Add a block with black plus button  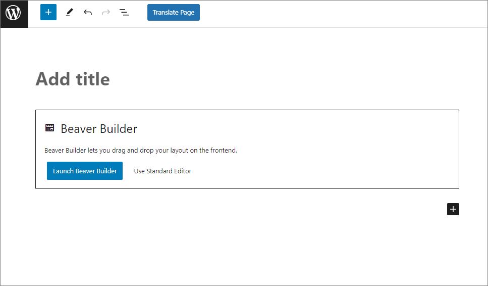[453, 209]
